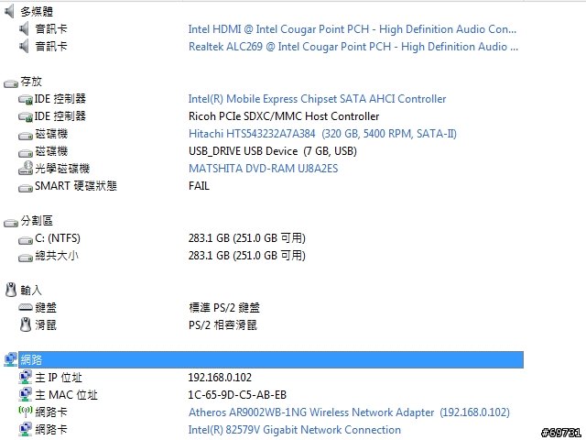Open the Atheros AR9002WB-1NG adapter link

point(349,412)
